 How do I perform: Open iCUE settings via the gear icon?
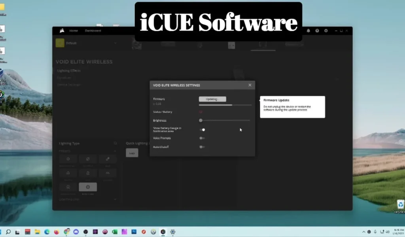click(x=326, y=30)
